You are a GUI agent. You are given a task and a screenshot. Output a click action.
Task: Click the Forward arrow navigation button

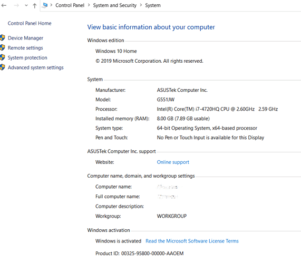click(x=16, y=5)
